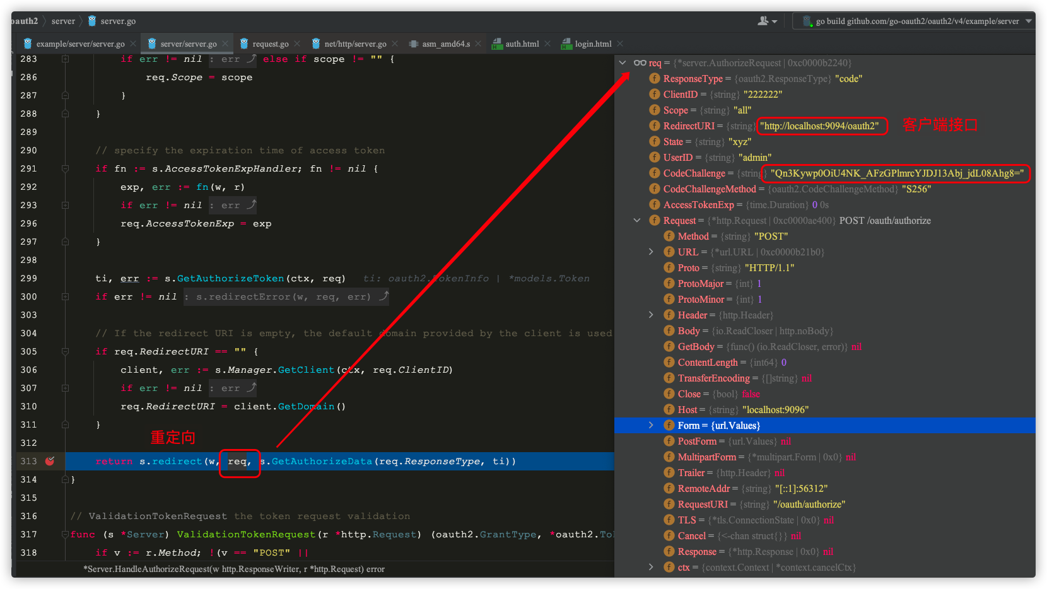Click the field icon beside MultipartForm
Viewport: 1047px width, 589px height.
[669, 457]
